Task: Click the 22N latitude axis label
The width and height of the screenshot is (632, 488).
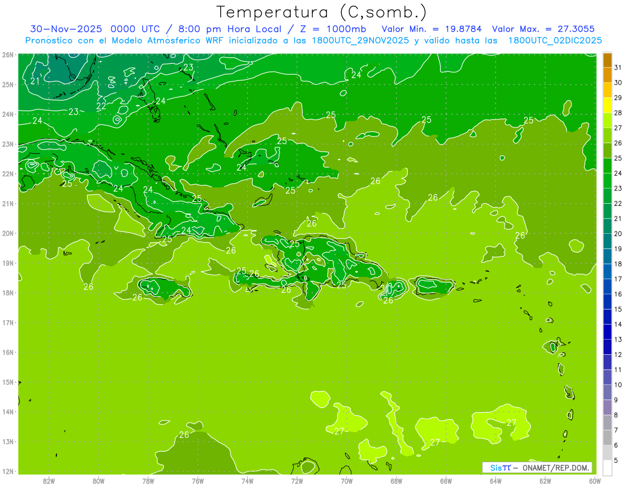Action: pyautogui.click(x=8, y=174)
